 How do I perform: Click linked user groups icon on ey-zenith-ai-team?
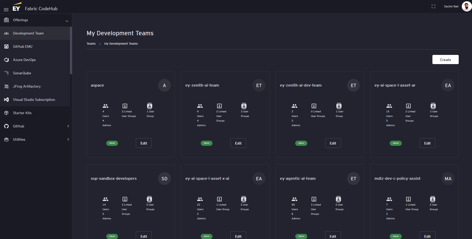(x=219, y=106)
